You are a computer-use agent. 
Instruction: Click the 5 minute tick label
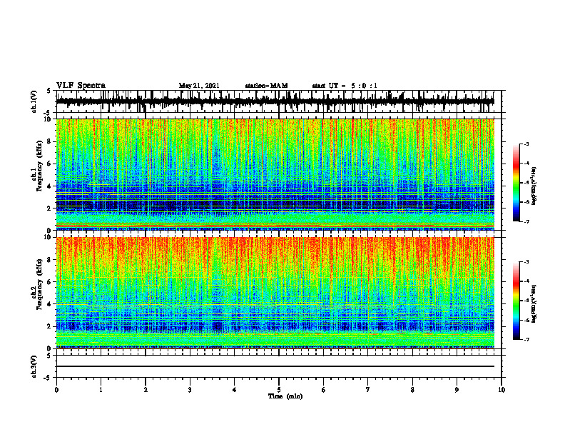[x=279, y=390]
